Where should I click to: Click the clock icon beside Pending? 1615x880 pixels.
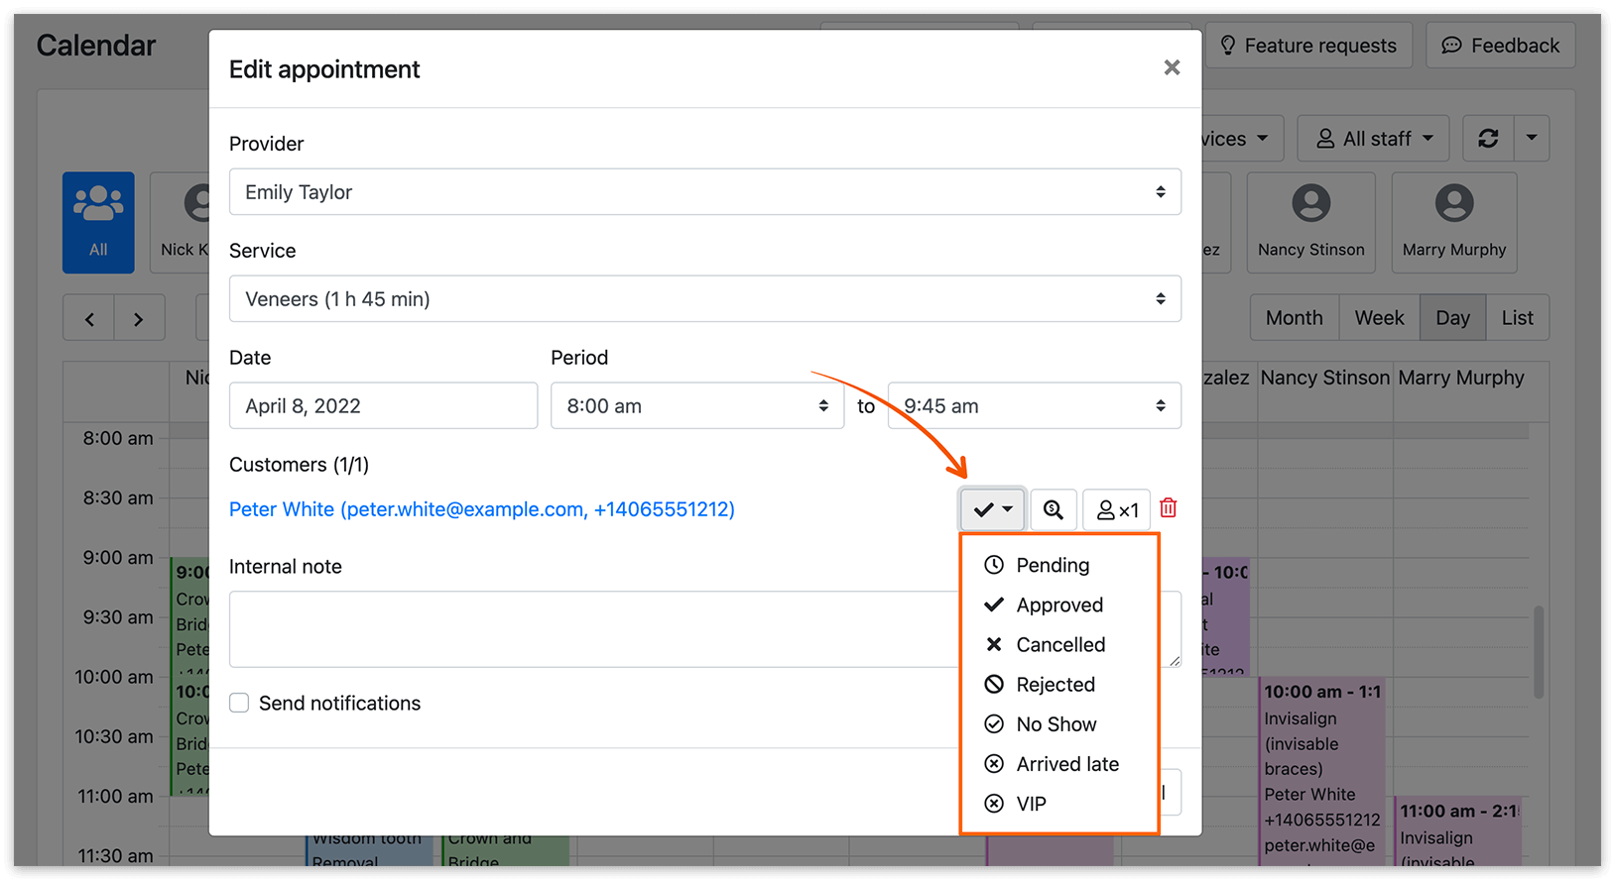(993, 565)
